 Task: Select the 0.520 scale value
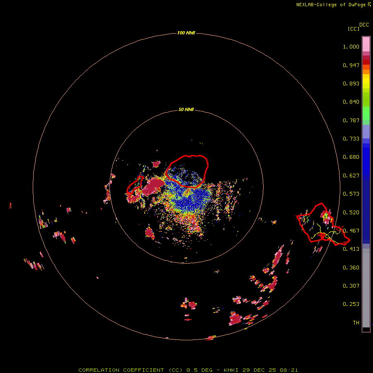tap(351, 213)
